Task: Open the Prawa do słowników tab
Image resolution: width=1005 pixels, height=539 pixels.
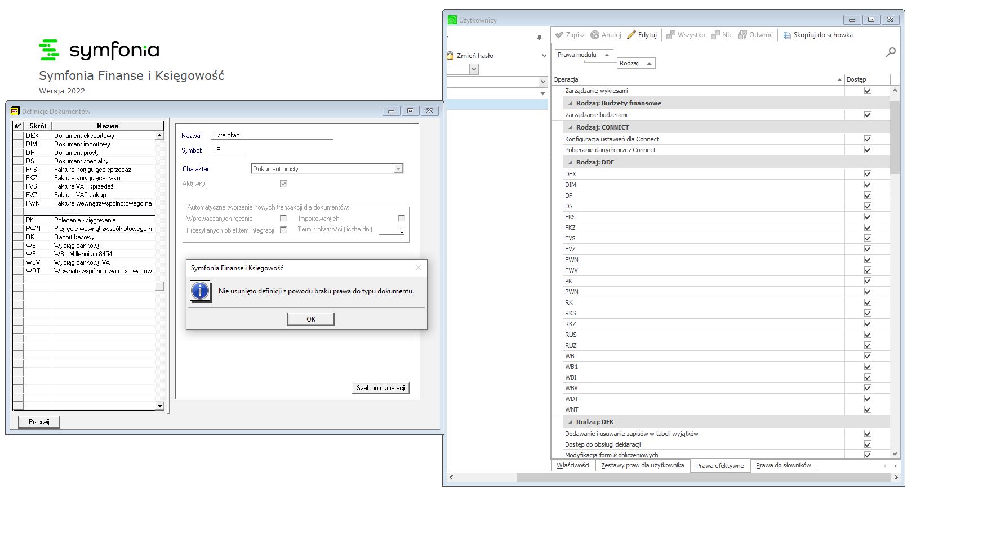Action: pos(783,465)
